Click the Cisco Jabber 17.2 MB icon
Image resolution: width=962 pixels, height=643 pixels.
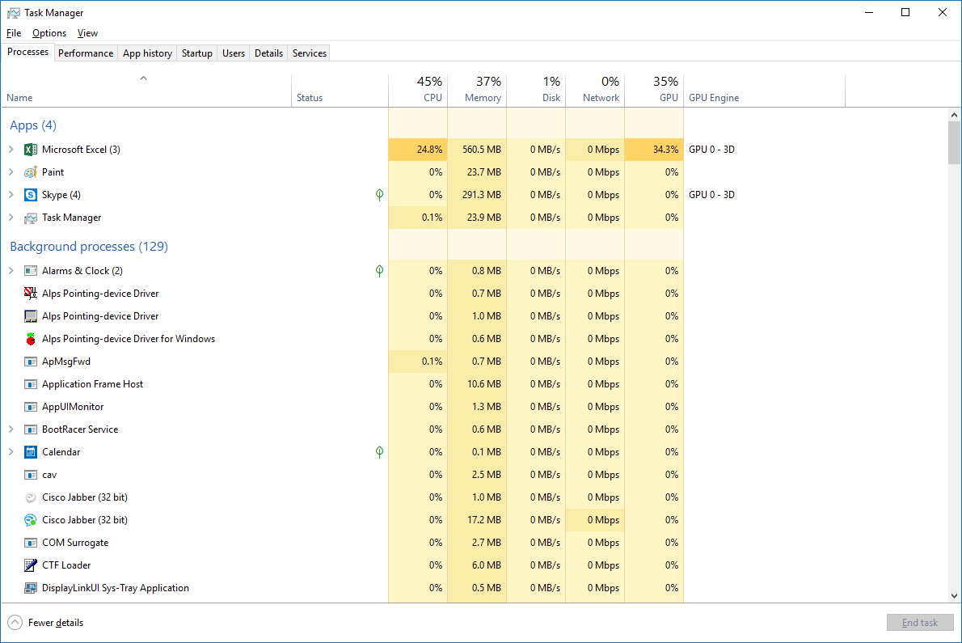(31, 520)
